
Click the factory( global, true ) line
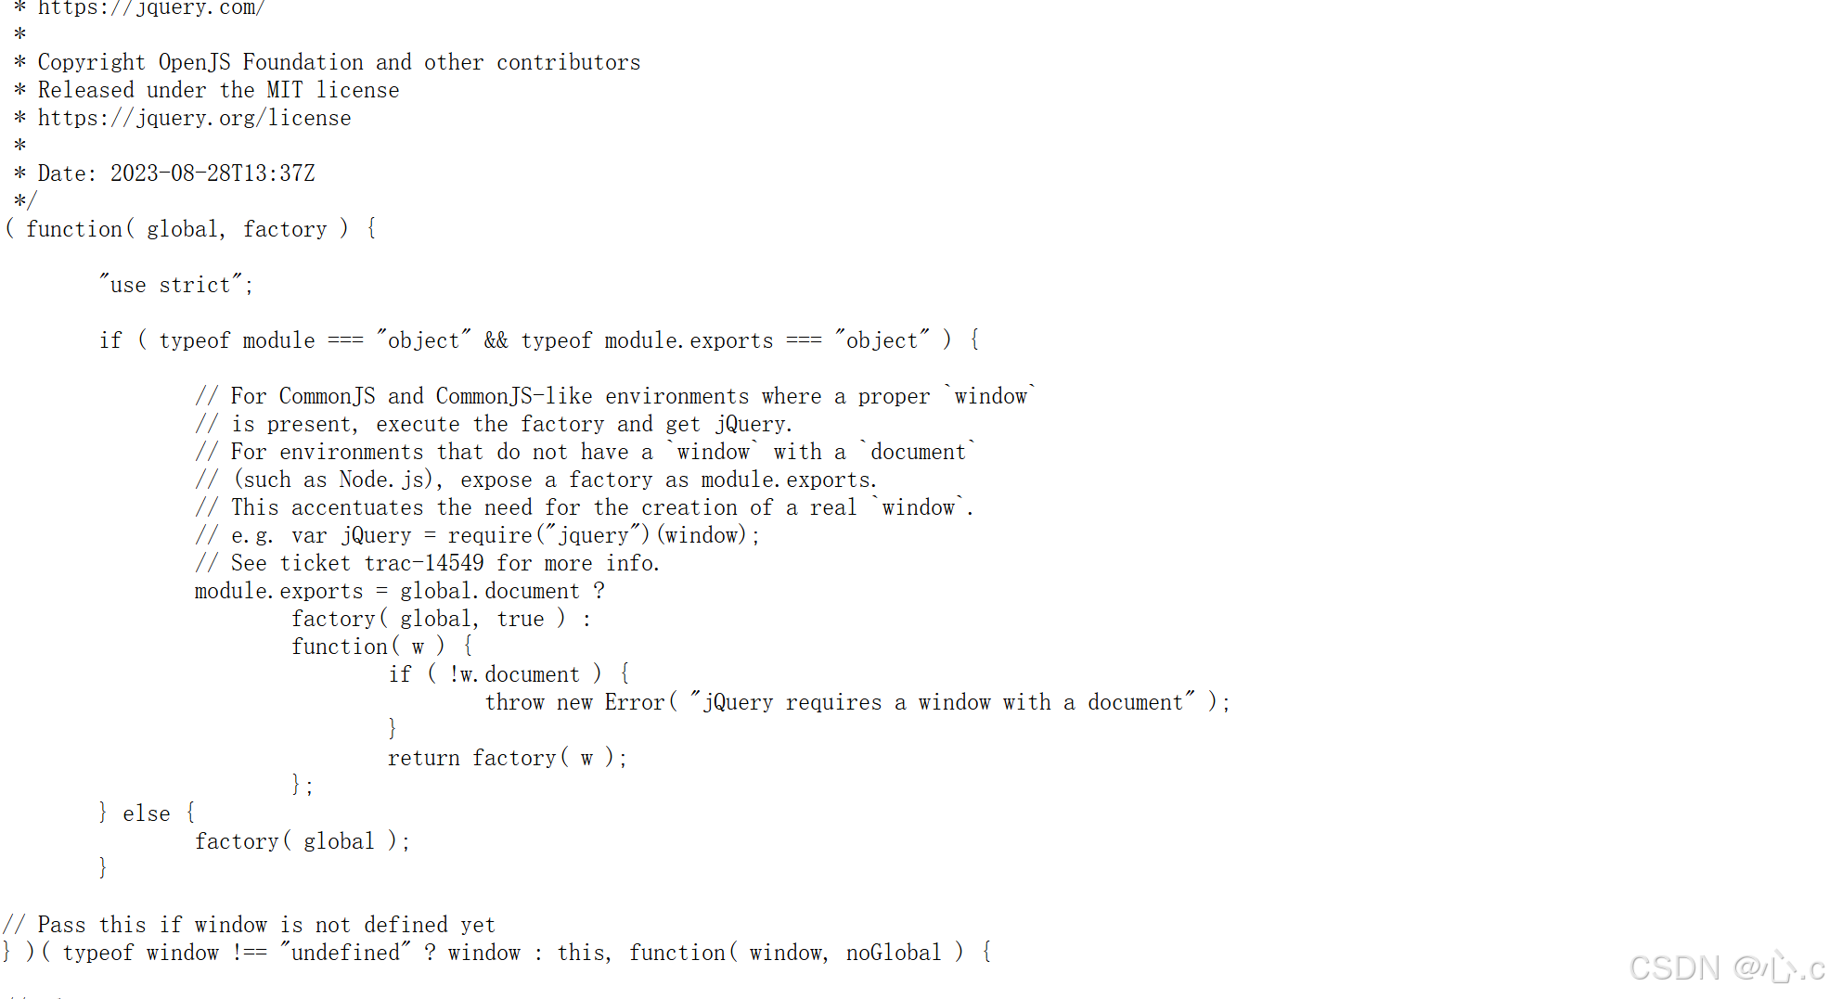pyautogui.click(x=442, y=619)
